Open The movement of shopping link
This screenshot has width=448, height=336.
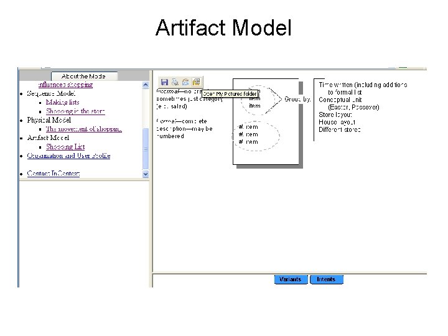(84, 129)
